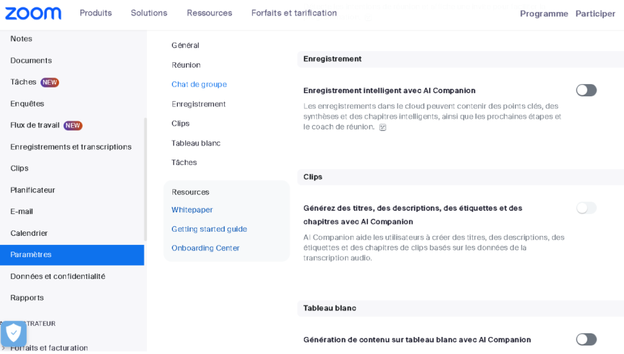Open the Whitepaper resource link
624x354 pixels.
point(192,210)
